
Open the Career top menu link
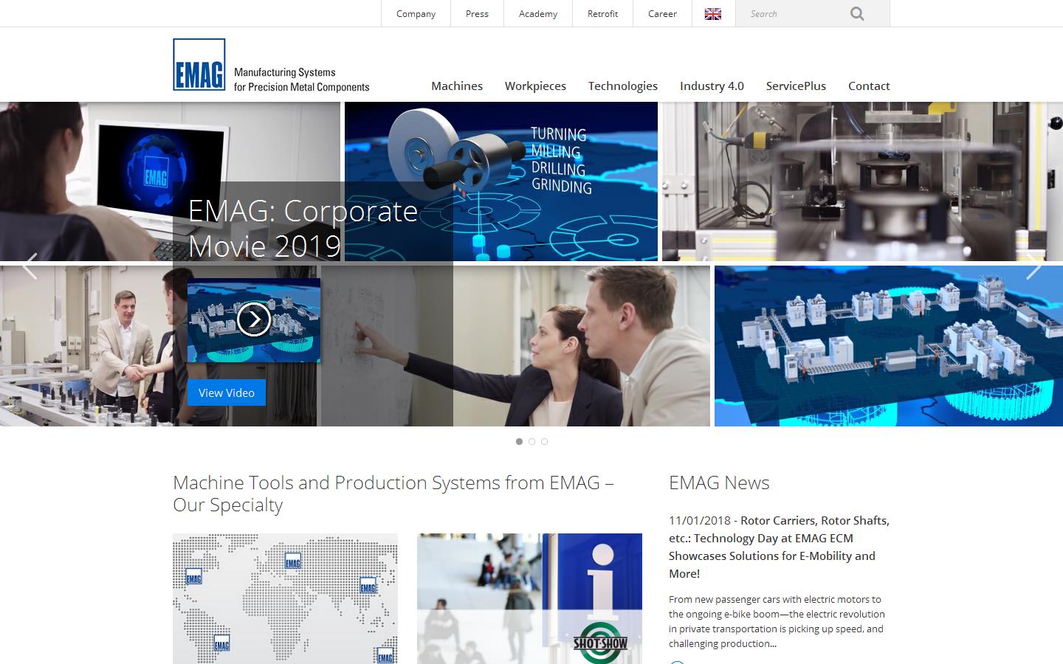click(x=662, y=13)
